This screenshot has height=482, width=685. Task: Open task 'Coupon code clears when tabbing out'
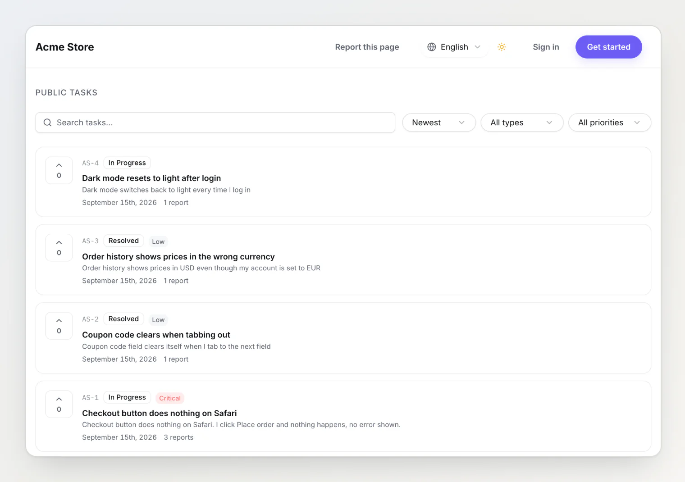[x=156, y=335]
